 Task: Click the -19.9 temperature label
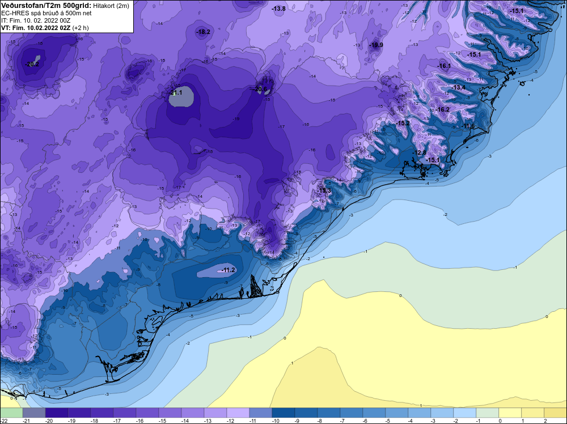tap(376, 45)
